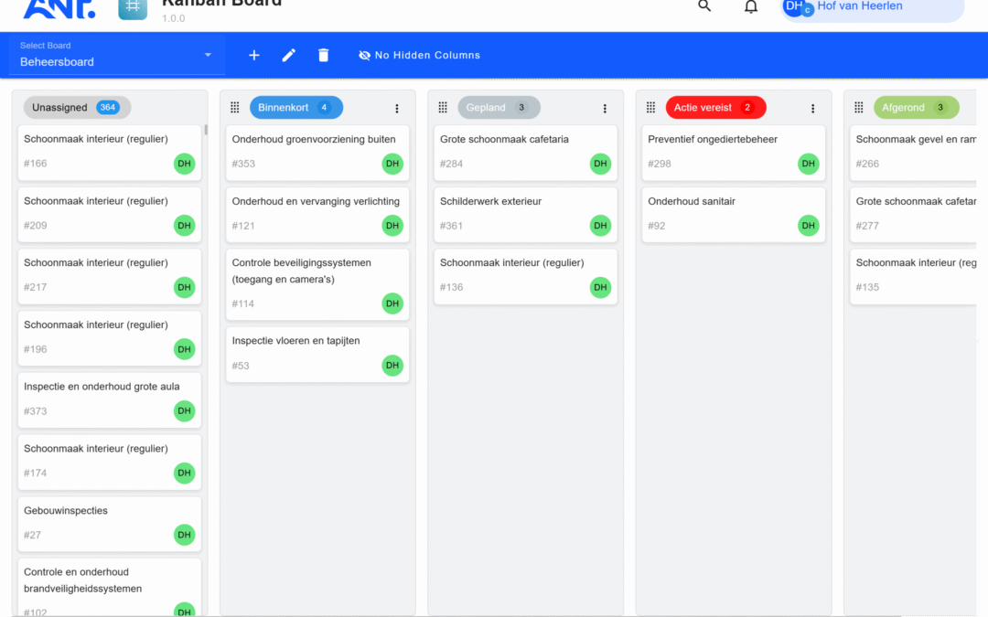Open Actie vereist column options menu

pyautogui.click(x=813, y=108)
